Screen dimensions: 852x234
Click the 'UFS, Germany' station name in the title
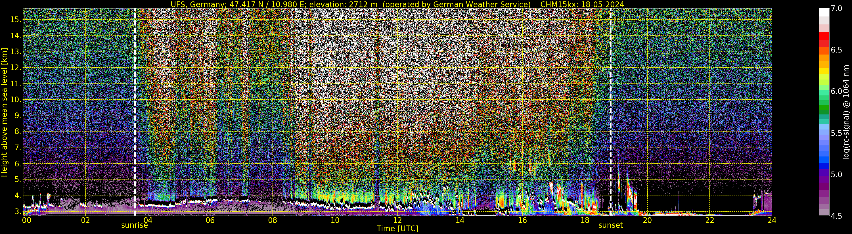198,4
